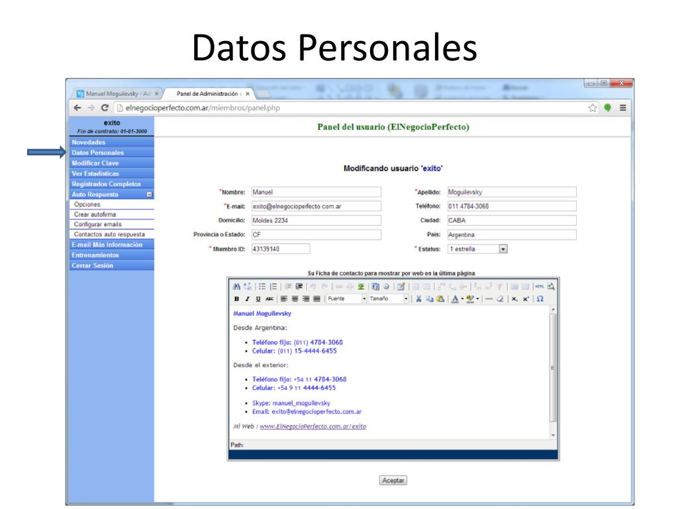Click the Outdent icon in the editor
Viewport: 678px width, 509px height.
(289, 286)
